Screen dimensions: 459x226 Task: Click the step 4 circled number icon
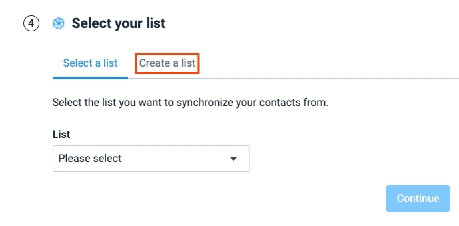click(31, 23)
